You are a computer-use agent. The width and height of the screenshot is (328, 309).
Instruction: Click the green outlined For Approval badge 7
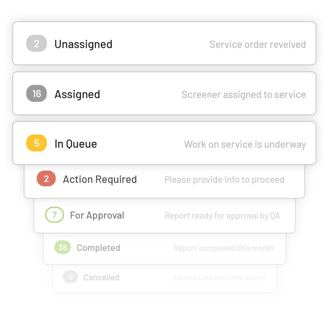[x=54, y=215]
